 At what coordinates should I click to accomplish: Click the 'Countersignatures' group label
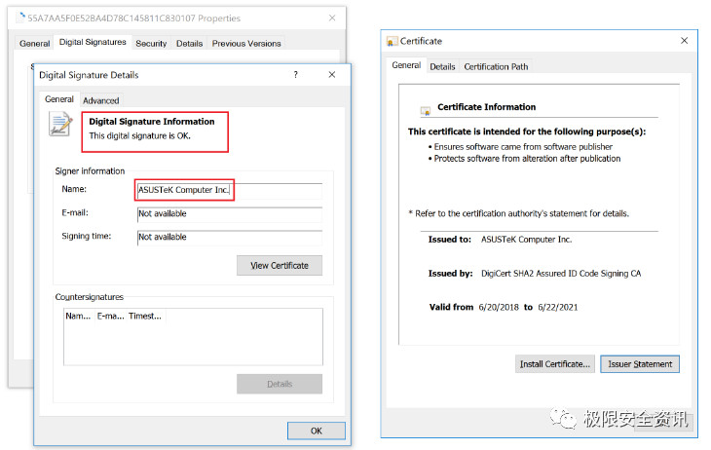pos(90,297)
